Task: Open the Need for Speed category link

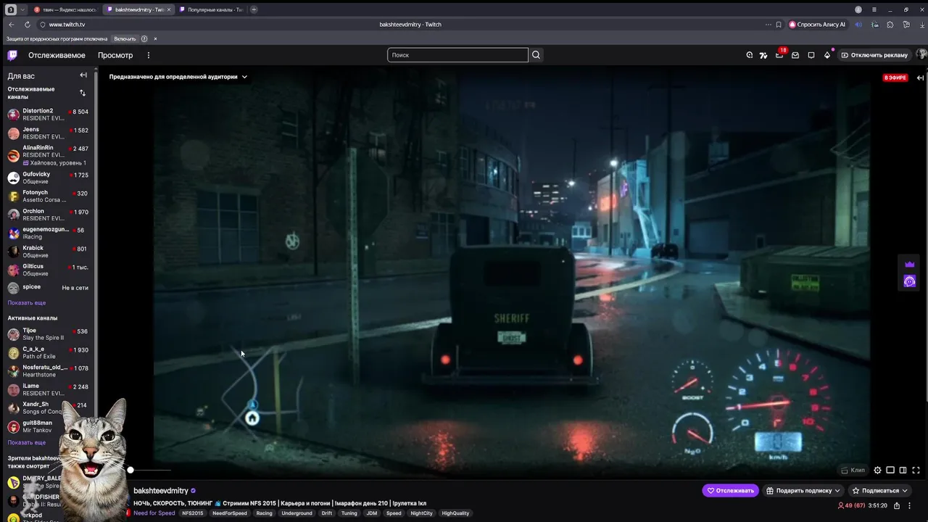Action: [154, 513]
